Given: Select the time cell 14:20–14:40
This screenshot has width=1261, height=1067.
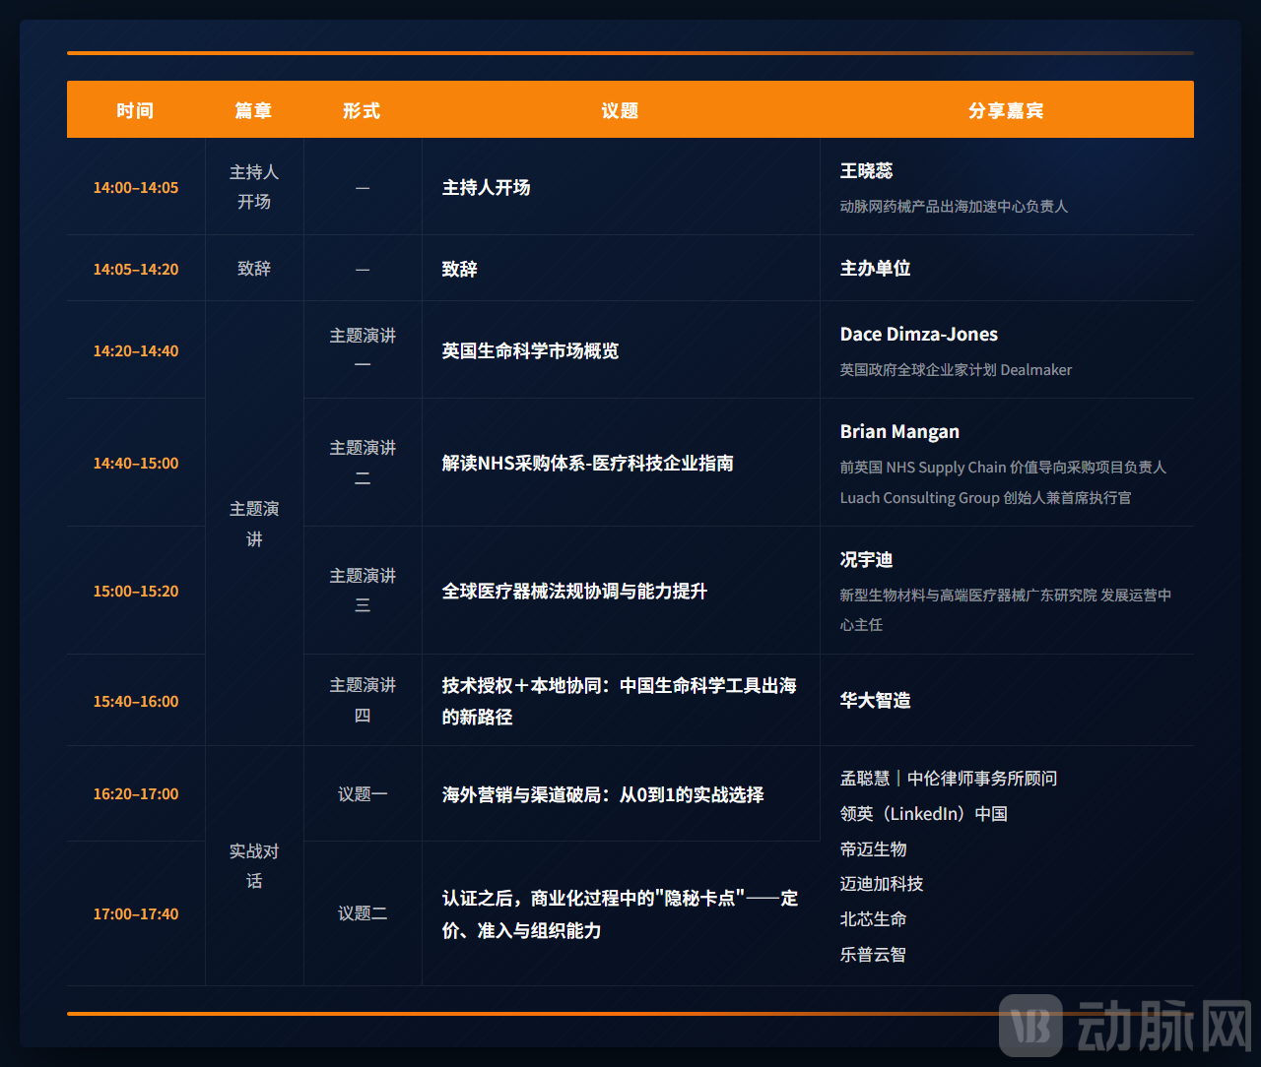Looking at the screenshot, I should pyautogui.click(x=136, y=350).
